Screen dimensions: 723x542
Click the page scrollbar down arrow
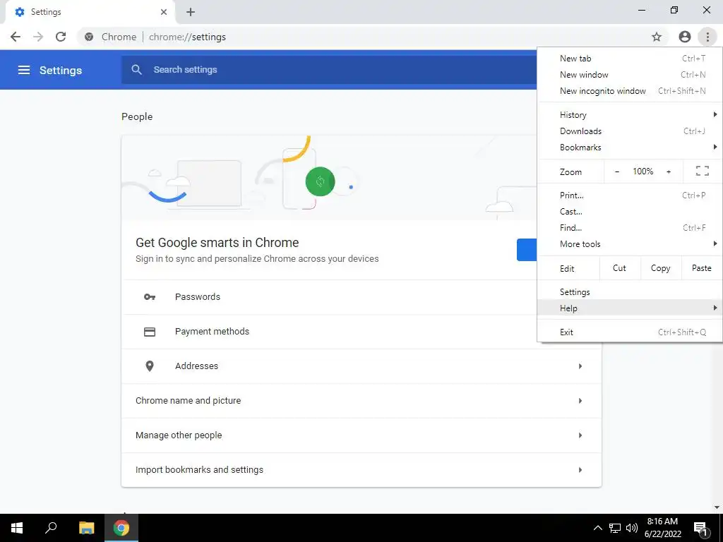pyautogui.click(x=717, y=507)
